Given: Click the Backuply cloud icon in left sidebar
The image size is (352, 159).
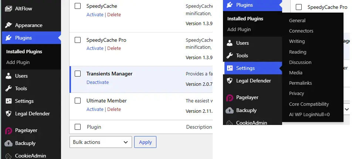Looking at the screenshot, I should (x=9, y=143).
